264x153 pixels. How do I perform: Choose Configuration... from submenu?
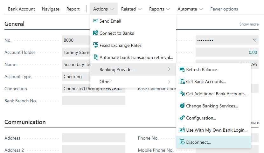213,118
